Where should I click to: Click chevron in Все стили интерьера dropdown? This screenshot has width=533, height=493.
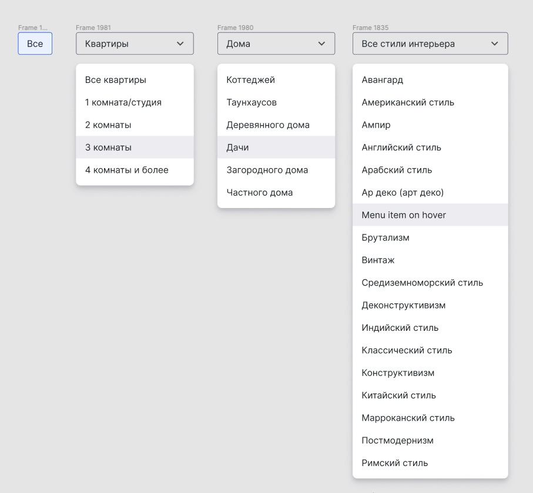[x=495, y=43]
